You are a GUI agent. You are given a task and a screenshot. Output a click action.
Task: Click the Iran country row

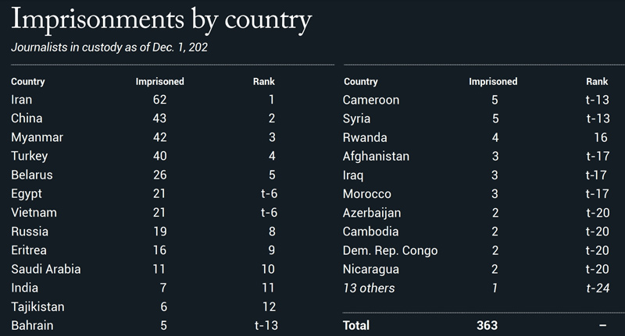[x=144, y=100]
